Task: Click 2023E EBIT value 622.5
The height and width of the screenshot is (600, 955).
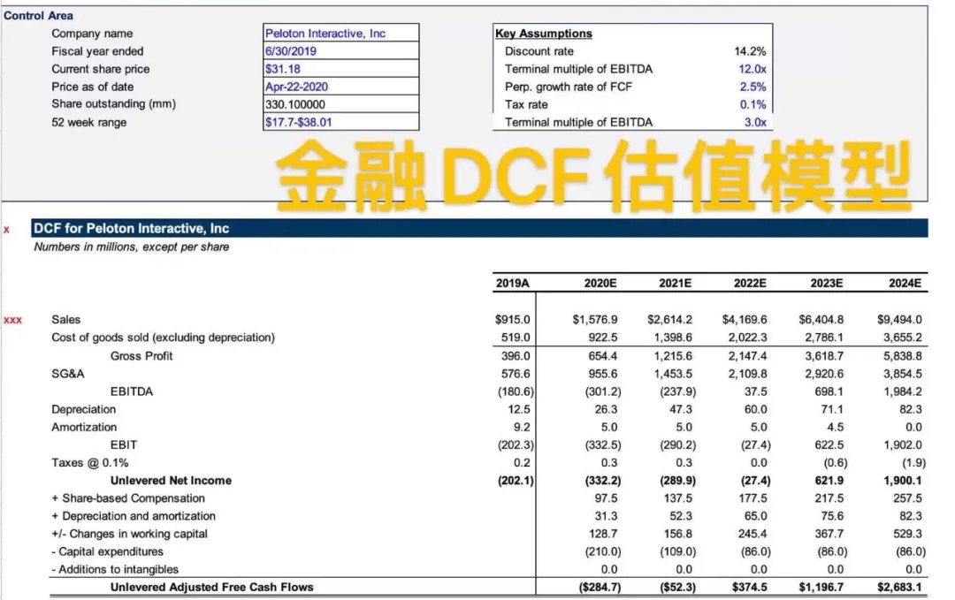Action: tap(829, 444)
